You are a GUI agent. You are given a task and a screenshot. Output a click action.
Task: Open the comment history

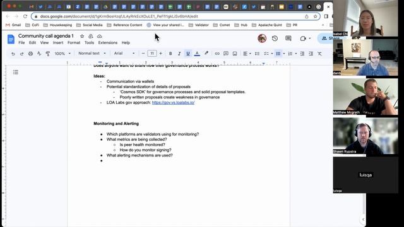(288, 38)
